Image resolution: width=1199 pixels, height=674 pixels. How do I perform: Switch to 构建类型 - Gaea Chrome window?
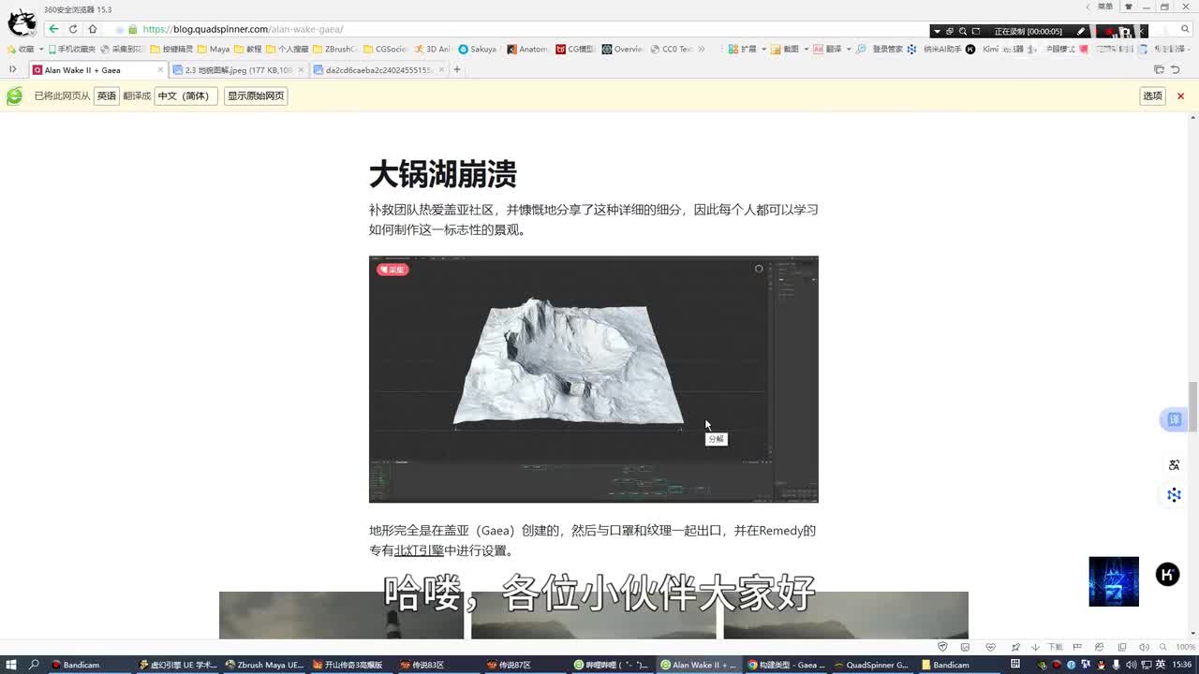coord(787,665)
